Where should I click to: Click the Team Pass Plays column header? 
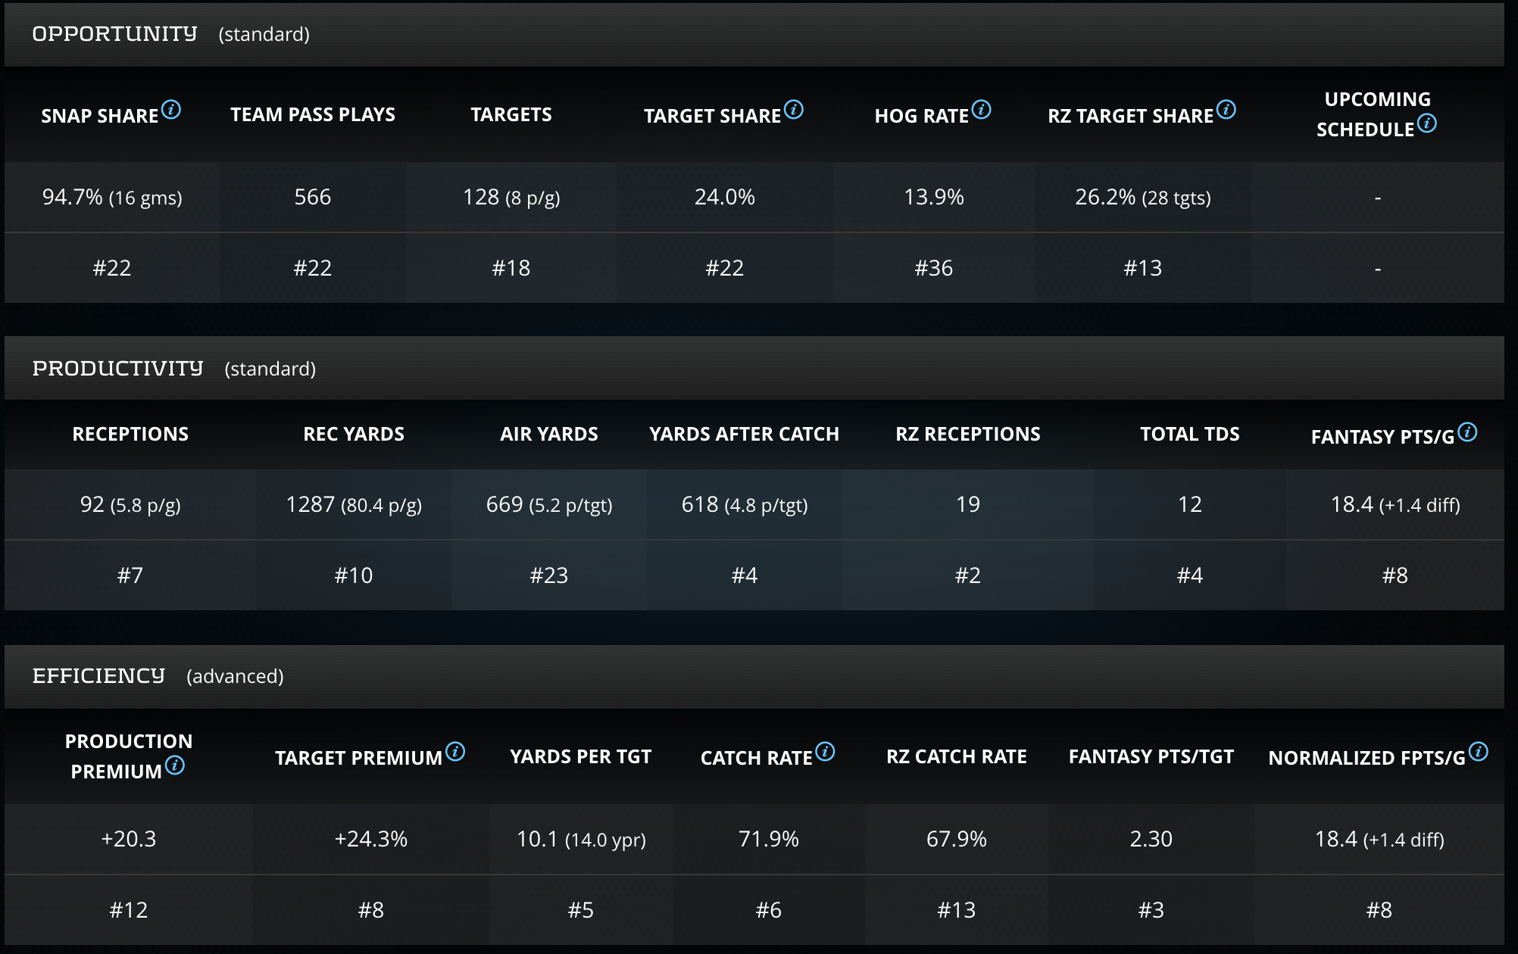(x=313, y=114)
